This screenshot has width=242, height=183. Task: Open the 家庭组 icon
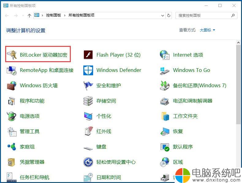click(12, 147)
